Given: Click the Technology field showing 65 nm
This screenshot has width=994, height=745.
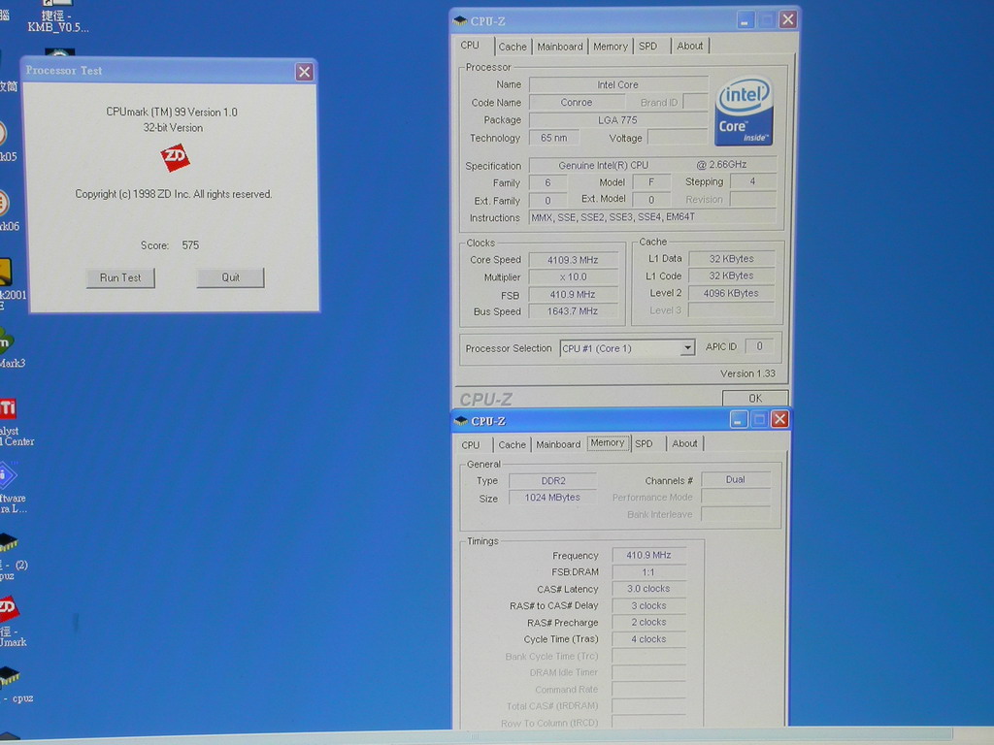Looking at the screenshot, I should [x=554, y=138].
